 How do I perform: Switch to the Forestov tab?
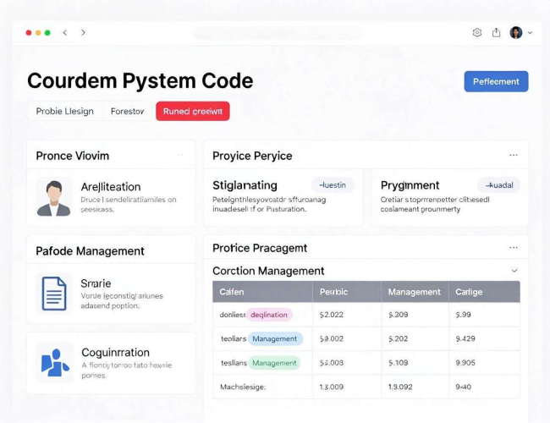(127, 111)
